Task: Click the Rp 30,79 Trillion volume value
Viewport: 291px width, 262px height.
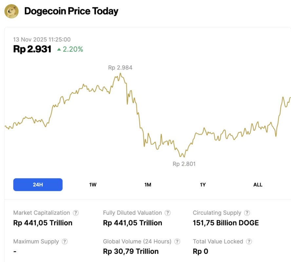Action: click(131, 252)
